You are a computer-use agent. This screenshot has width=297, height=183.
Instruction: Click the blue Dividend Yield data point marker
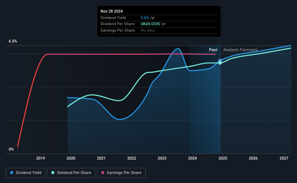(220, 61)
